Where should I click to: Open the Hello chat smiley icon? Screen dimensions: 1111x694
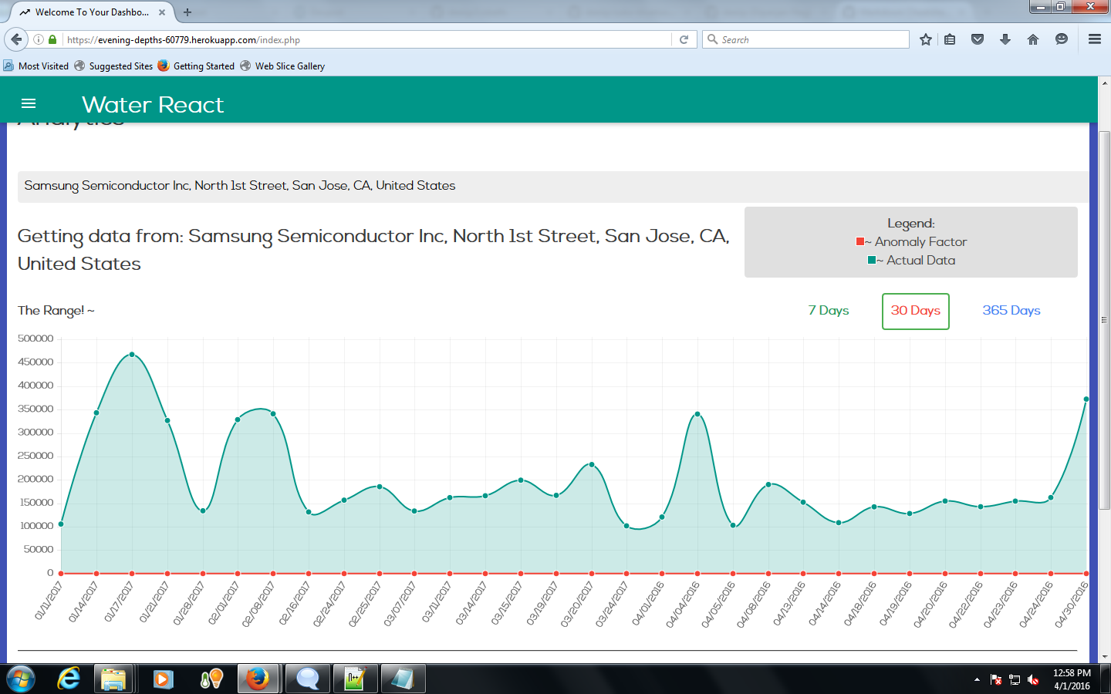[1062, 39]
